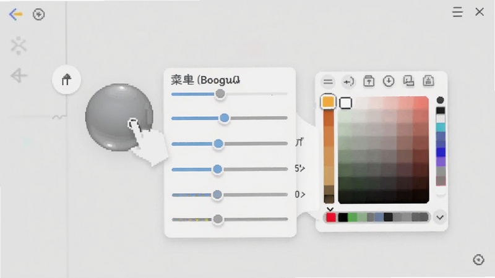Screen dimensions: 495x278
Task: Click the equals-sign icon in the color panel toolbar
Action: (328, 82)
